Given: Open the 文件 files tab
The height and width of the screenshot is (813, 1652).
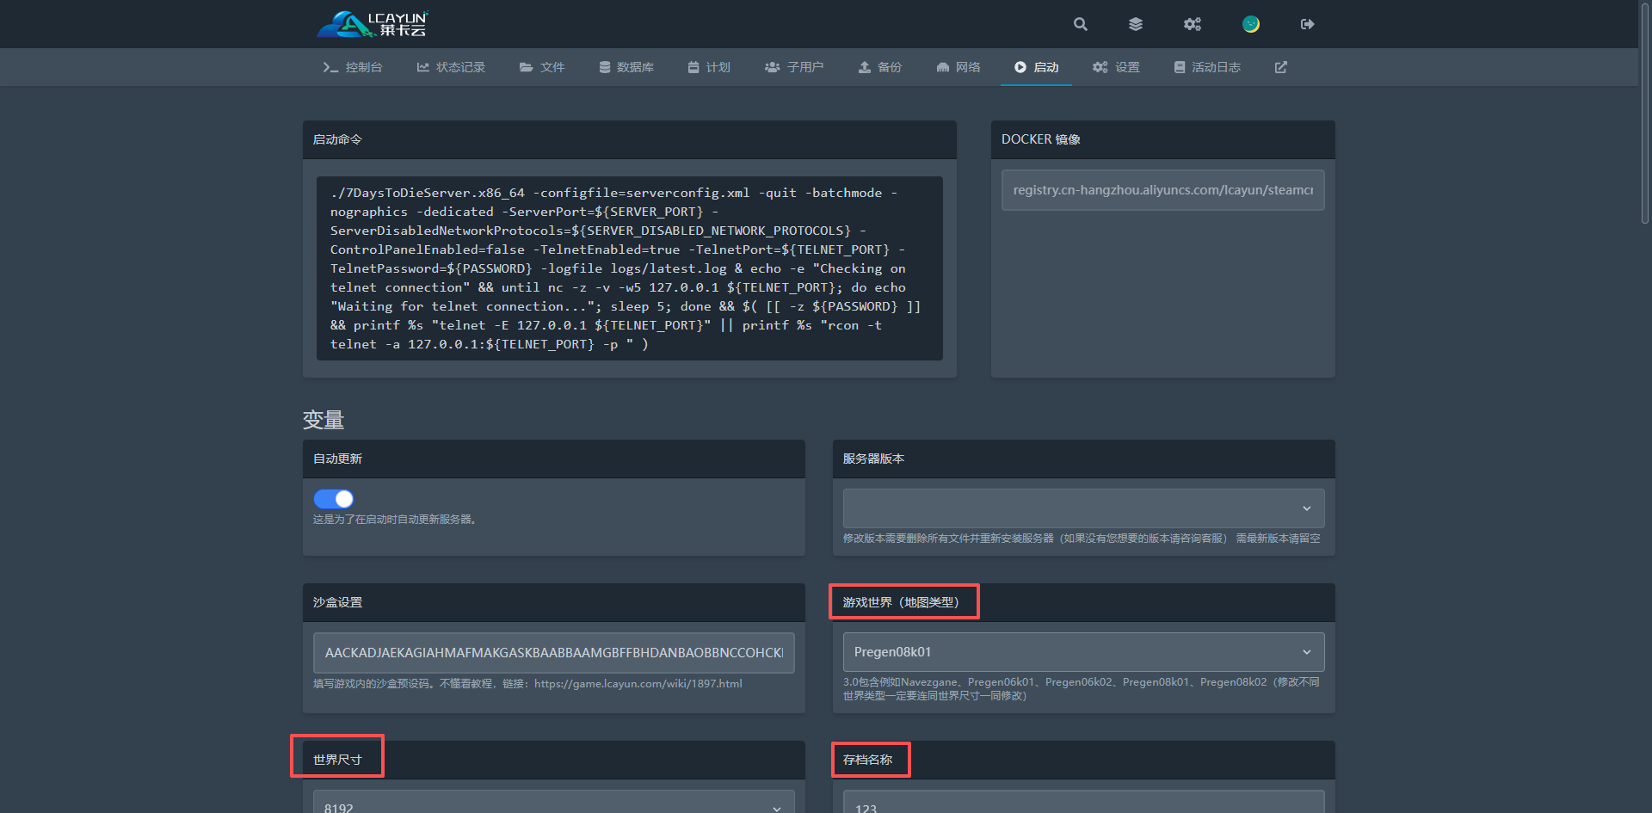Looking at the screenshot, I should coord(542,67).
